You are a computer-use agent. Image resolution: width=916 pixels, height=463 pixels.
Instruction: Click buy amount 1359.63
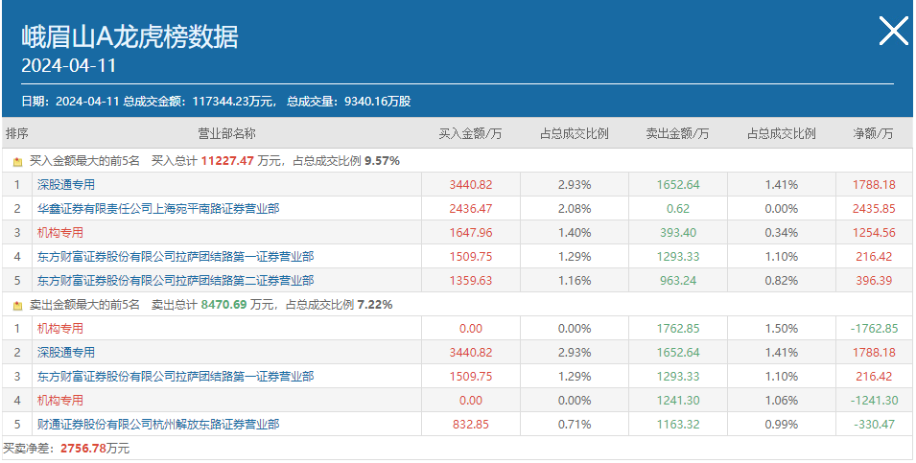(x=471, y=281)
